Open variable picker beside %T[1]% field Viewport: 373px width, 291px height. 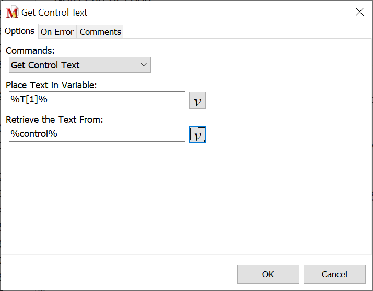[197, 100]
